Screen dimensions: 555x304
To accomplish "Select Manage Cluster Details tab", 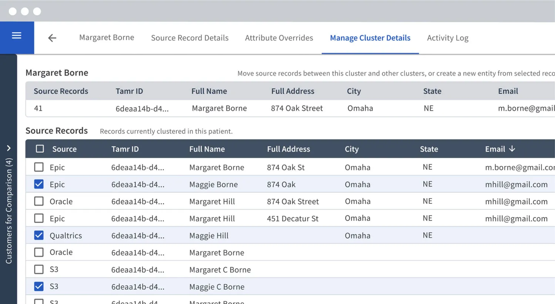I will tap(370, 38).
